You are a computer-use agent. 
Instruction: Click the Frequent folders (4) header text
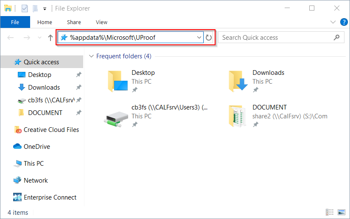coord(123,56)
